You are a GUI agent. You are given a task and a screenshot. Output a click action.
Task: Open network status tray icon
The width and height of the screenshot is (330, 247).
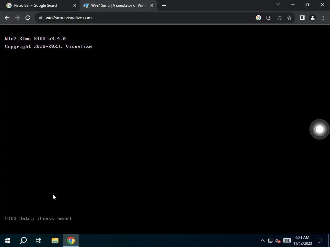pos(270,241)
